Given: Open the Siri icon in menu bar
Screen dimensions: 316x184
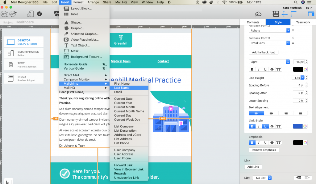Looking at the screenshot, I should click(x=303, y=2).
